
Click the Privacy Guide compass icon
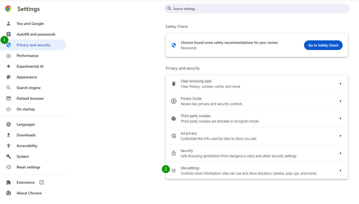[174, 101]
